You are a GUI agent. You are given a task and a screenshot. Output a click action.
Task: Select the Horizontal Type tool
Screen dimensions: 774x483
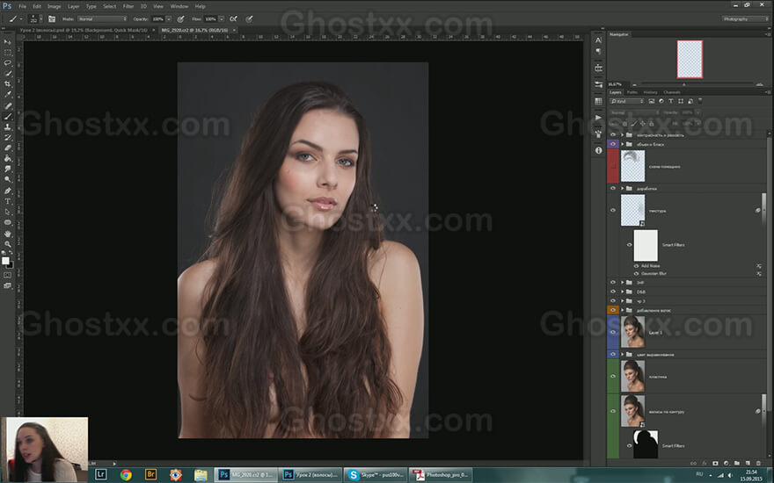(x=7, y=201)
